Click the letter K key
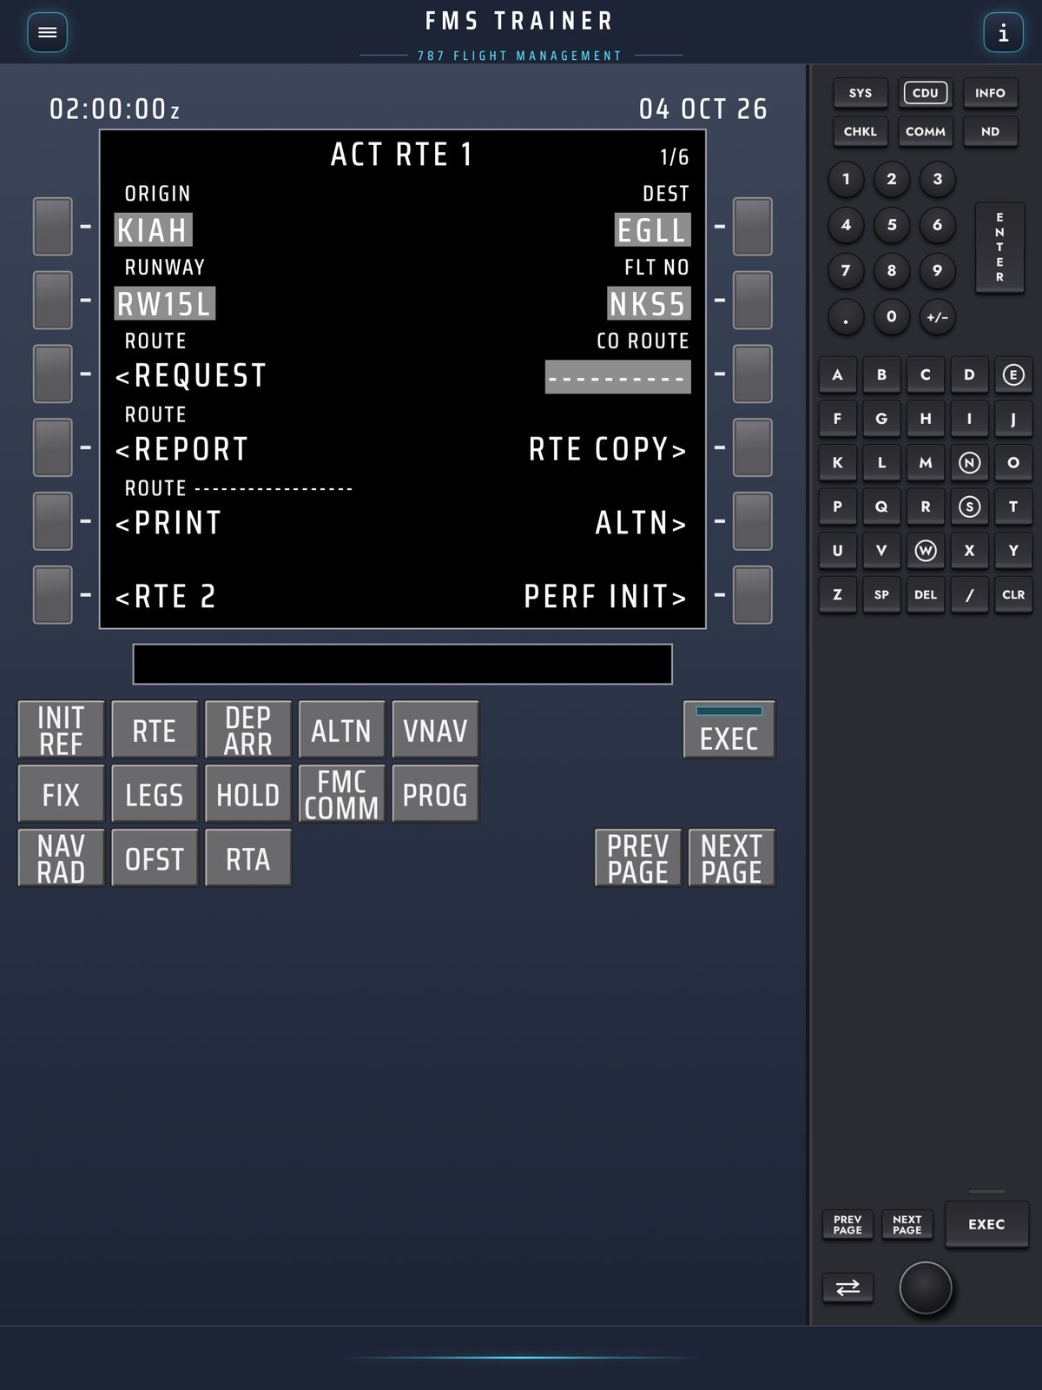 coord(838,463)
